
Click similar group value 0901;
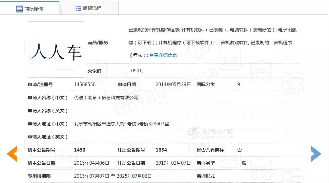[x=137, y=71]
